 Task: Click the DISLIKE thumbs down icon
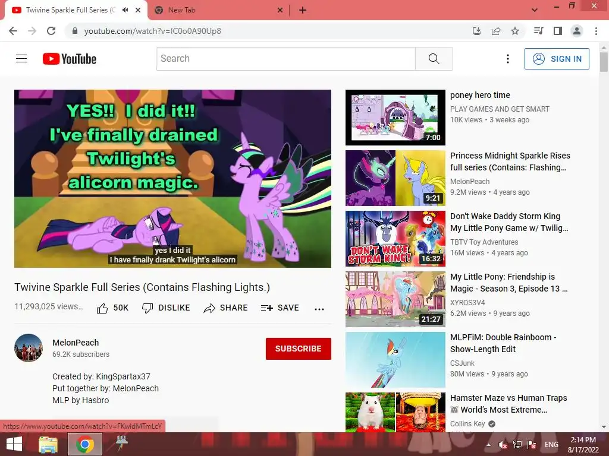pos(147,308)
